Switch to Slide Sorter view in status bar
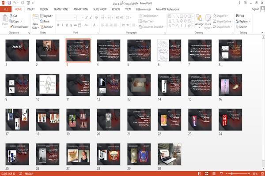 (x=207, y=174)
